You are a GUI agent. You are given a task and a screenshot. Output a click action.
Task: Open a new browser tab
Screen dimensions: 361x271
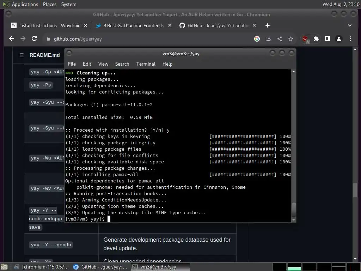[267, 25]
